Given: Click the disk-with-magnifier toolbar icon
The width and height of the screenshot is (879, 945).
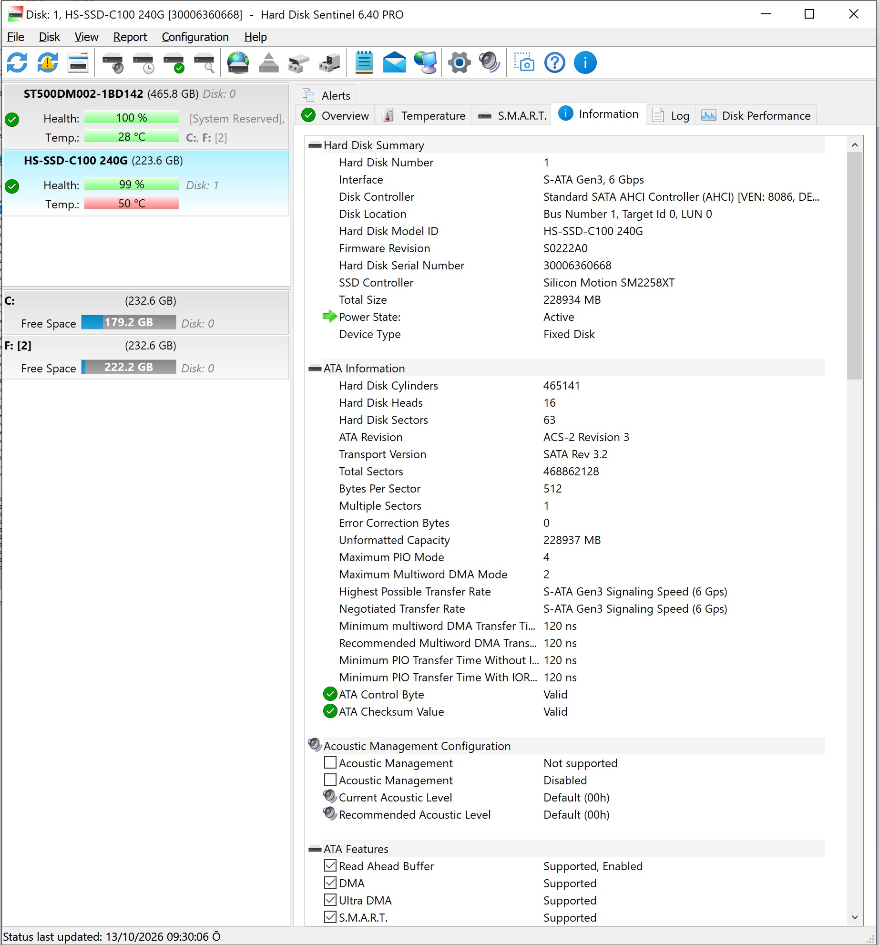Looking at the screenshot, I should [204, 62].
